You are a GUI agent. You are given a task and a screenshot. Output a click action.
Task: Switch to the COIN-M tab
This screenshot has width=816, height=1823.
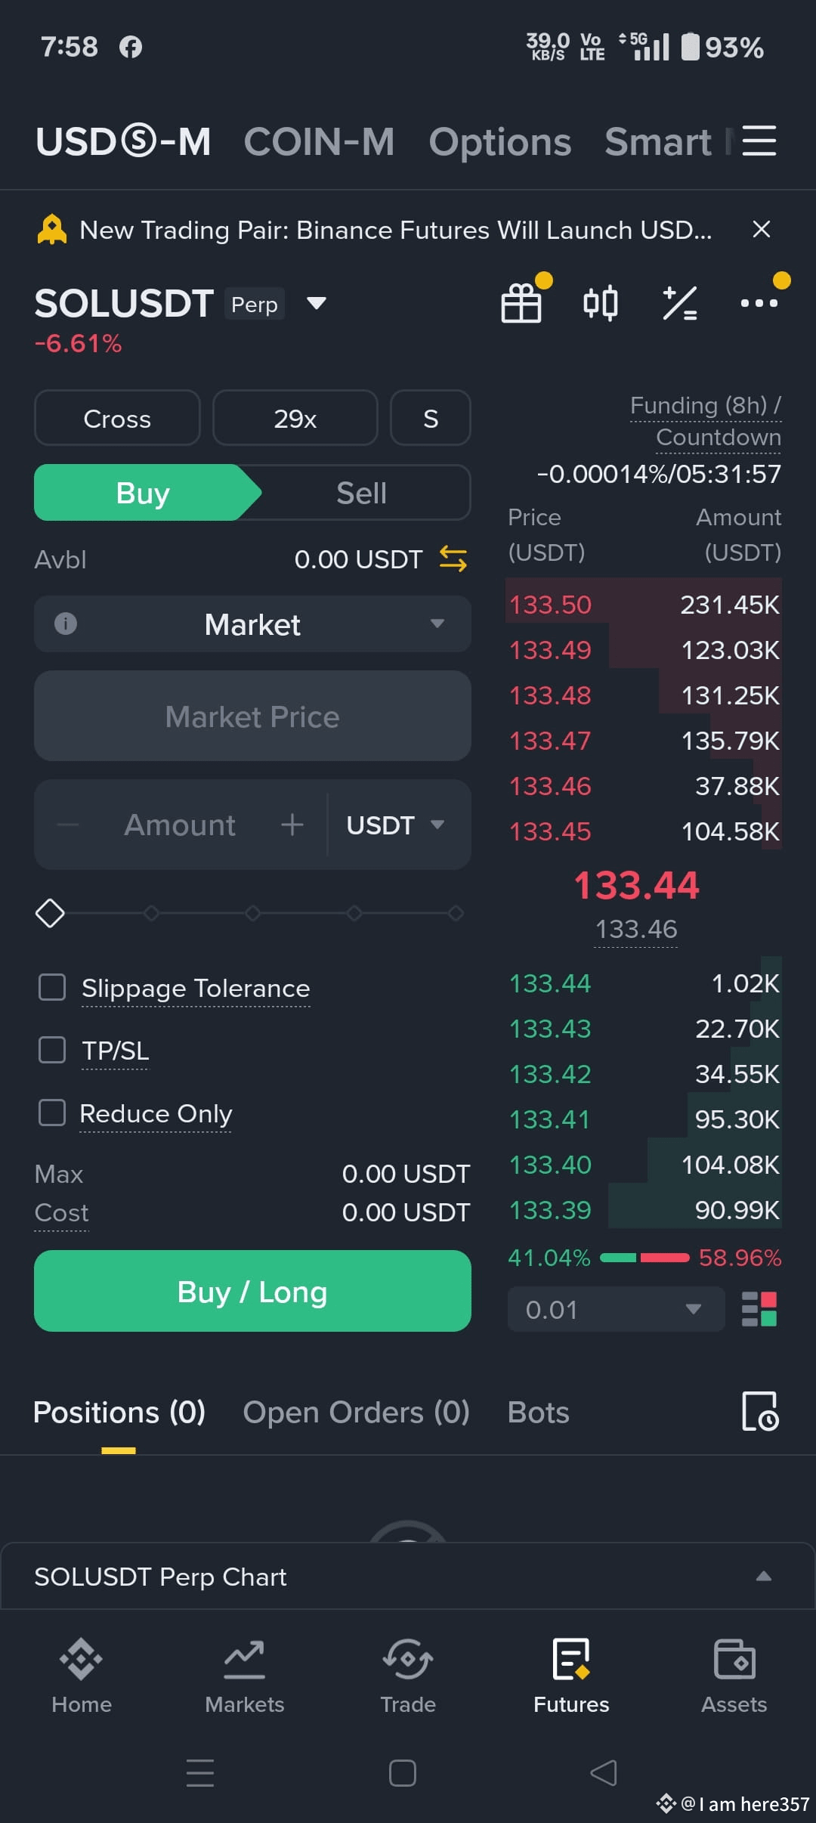coord(319,141)
